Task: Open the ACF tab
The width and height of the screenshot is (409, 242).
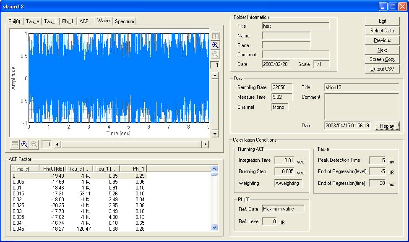Action: tap(84, 21)
